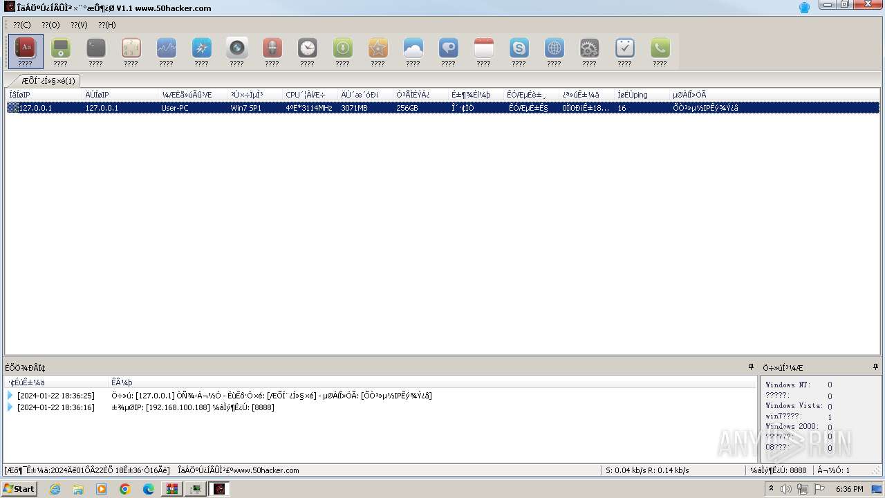885x498 pixels.
Task: Select the log entry at 18:36:25
Action: [380, 396]
